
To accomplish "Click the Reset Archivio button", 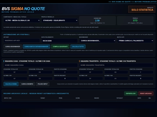I will pyautogui.click(x=146, y=94).
